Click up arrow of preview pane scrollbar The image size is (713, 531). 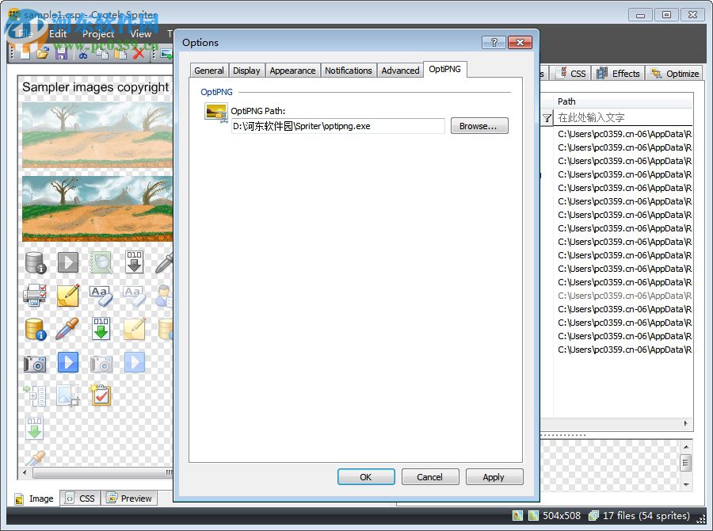[686, 447]
